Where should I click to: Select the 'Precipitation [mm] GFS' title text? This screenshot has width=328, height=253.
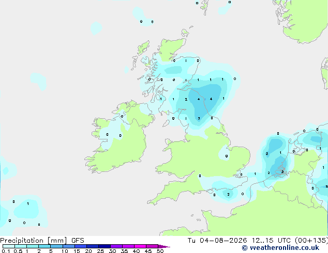click(x=42, y=241)
